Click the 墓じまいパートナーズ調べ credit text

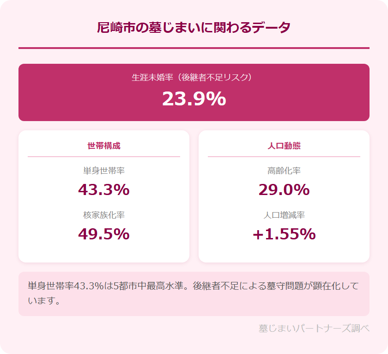(314, 329)
